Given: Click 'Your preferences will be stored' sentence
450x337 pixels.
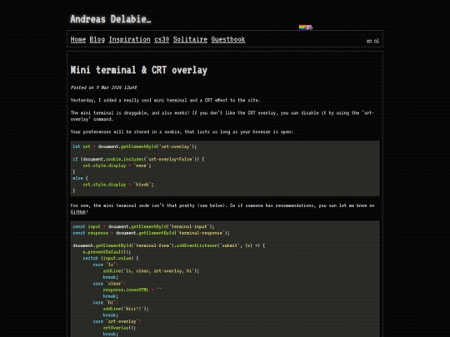Looking at the screenshot, I should pyautogui.click(x=182, y=131).
